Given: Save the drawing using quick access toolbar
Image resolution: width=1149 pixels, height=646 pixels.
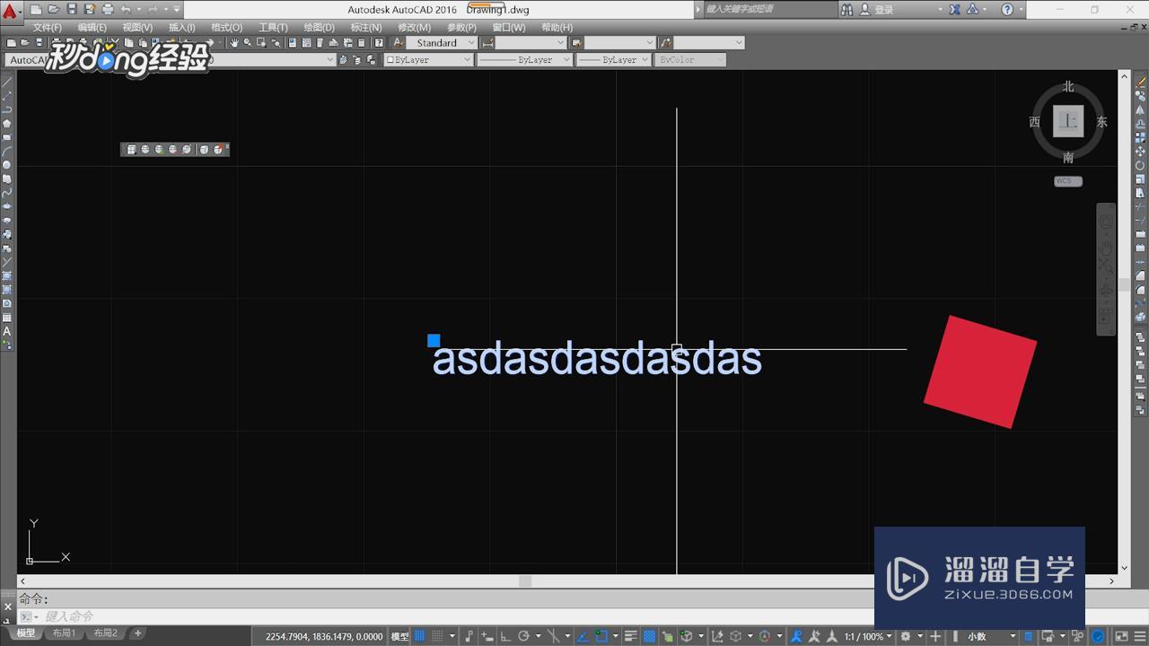Looking at the screenshot, I should pyautogui.click(x=72, y=9).
